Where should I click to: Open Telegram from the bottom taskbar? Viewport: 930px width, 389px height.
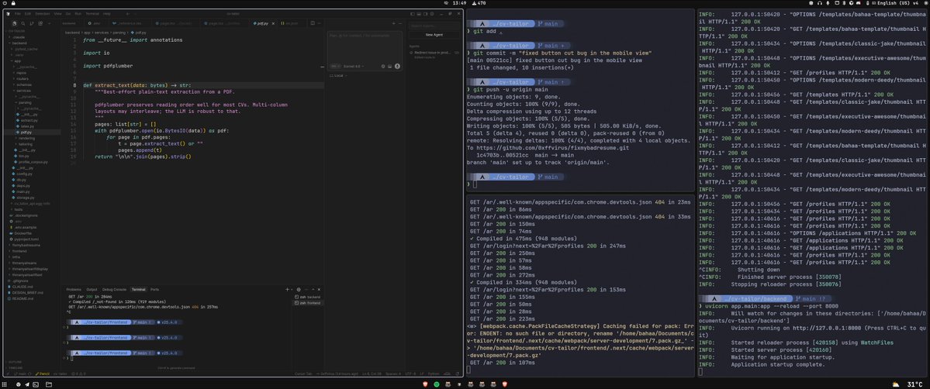pyautogui.click(x=27, y=384)
